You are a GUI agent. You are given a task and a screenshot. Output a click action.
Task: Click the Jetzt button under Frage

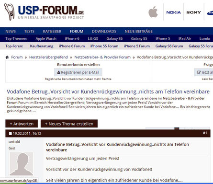click(203, 72)
